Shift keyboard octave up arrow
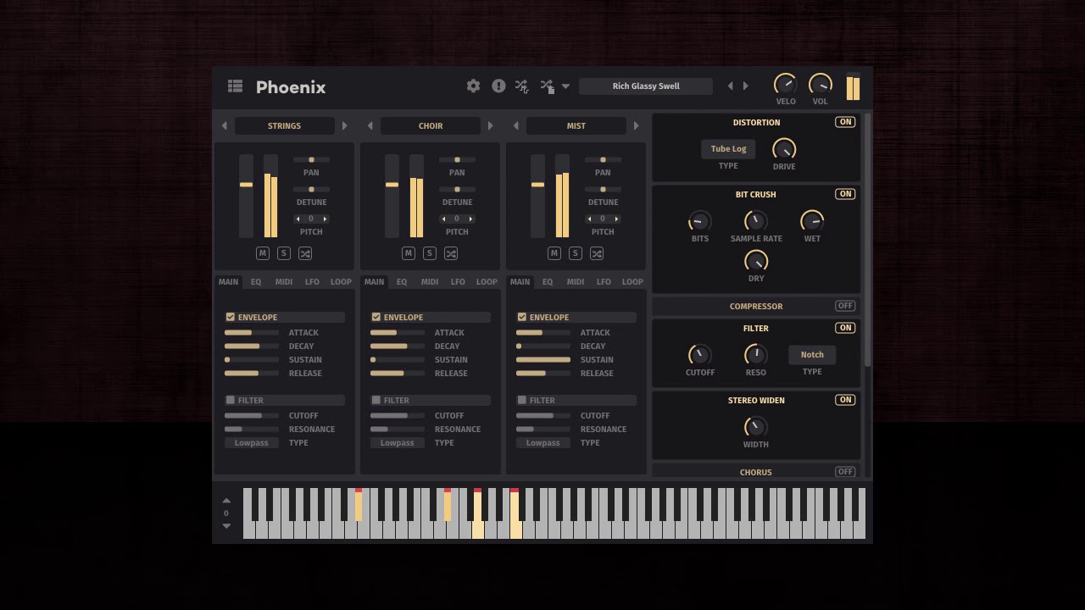Viewport: 1085px width, 610px height. point(226,501)
